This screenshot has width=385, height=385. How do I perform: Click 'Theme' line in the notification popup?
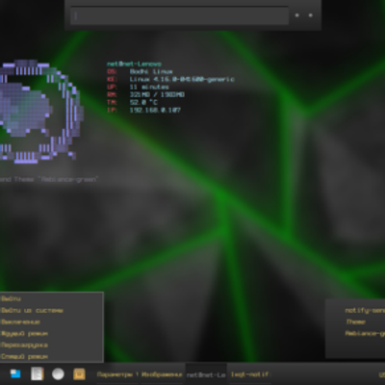tap(356, 321)
